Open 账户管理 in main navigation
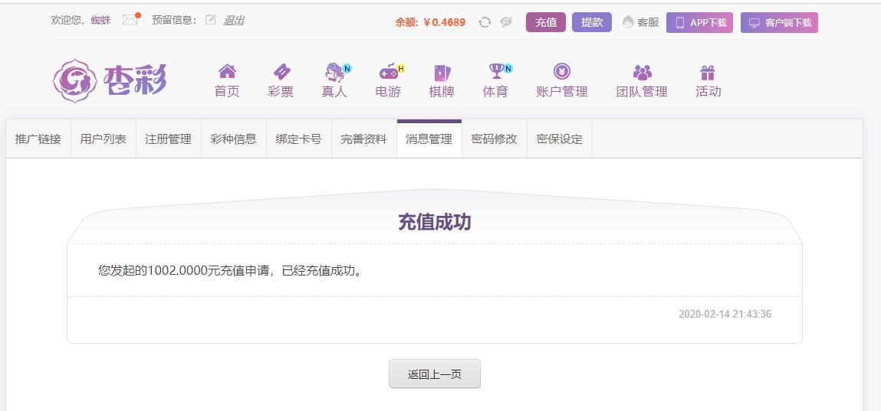This screenshot has width=881, height=411. [562, 91]
